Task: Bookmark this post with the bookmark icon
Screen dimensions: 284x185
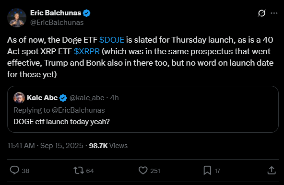Action: pos(207,171)
